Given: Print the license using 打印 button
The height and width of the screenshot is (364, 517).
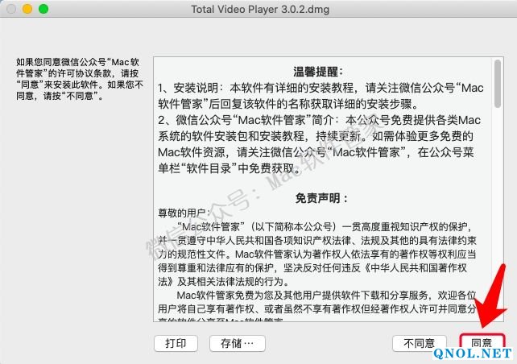Looking at the screenshot, I should pos(176,343).
